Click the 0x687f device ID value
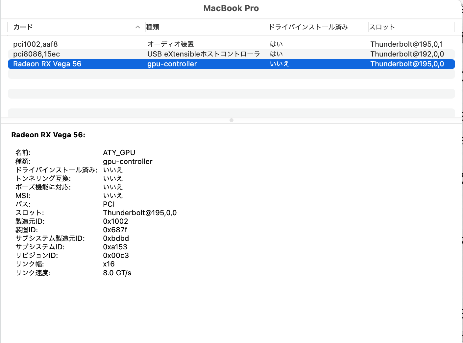The height and width of the screenshot is (343, 463). (115, 230)
